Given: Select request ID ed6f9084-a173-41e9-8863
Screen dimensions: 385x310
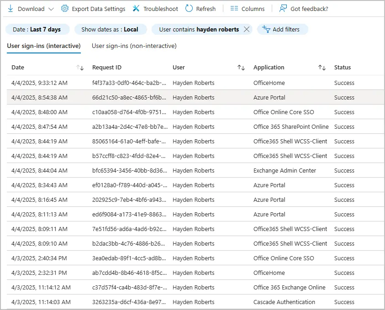Looking at the screenshot, I should [129, 214].
